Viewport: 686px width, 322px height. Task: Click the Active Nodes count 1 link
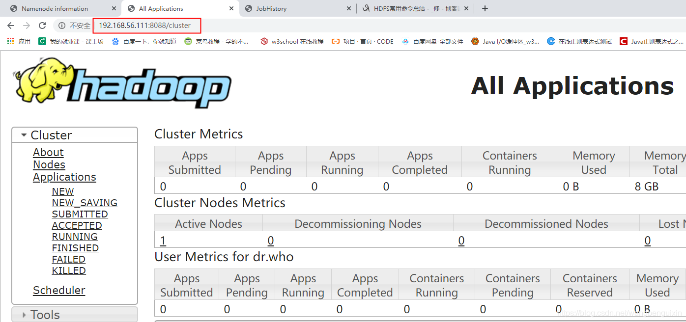163,241
